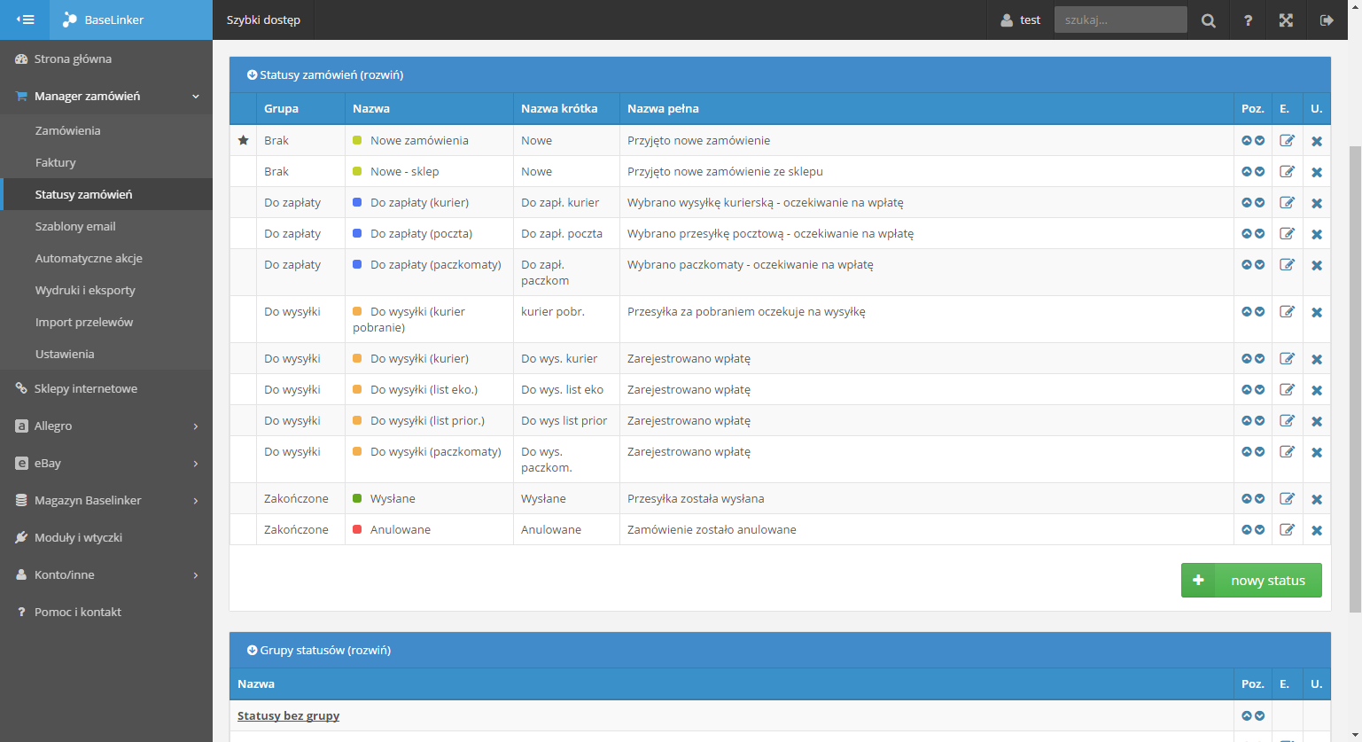Expand the Magazyn Baselinker menu
Screen dimensions: 1362x742
pyautogui.click(x=106, y=500)
